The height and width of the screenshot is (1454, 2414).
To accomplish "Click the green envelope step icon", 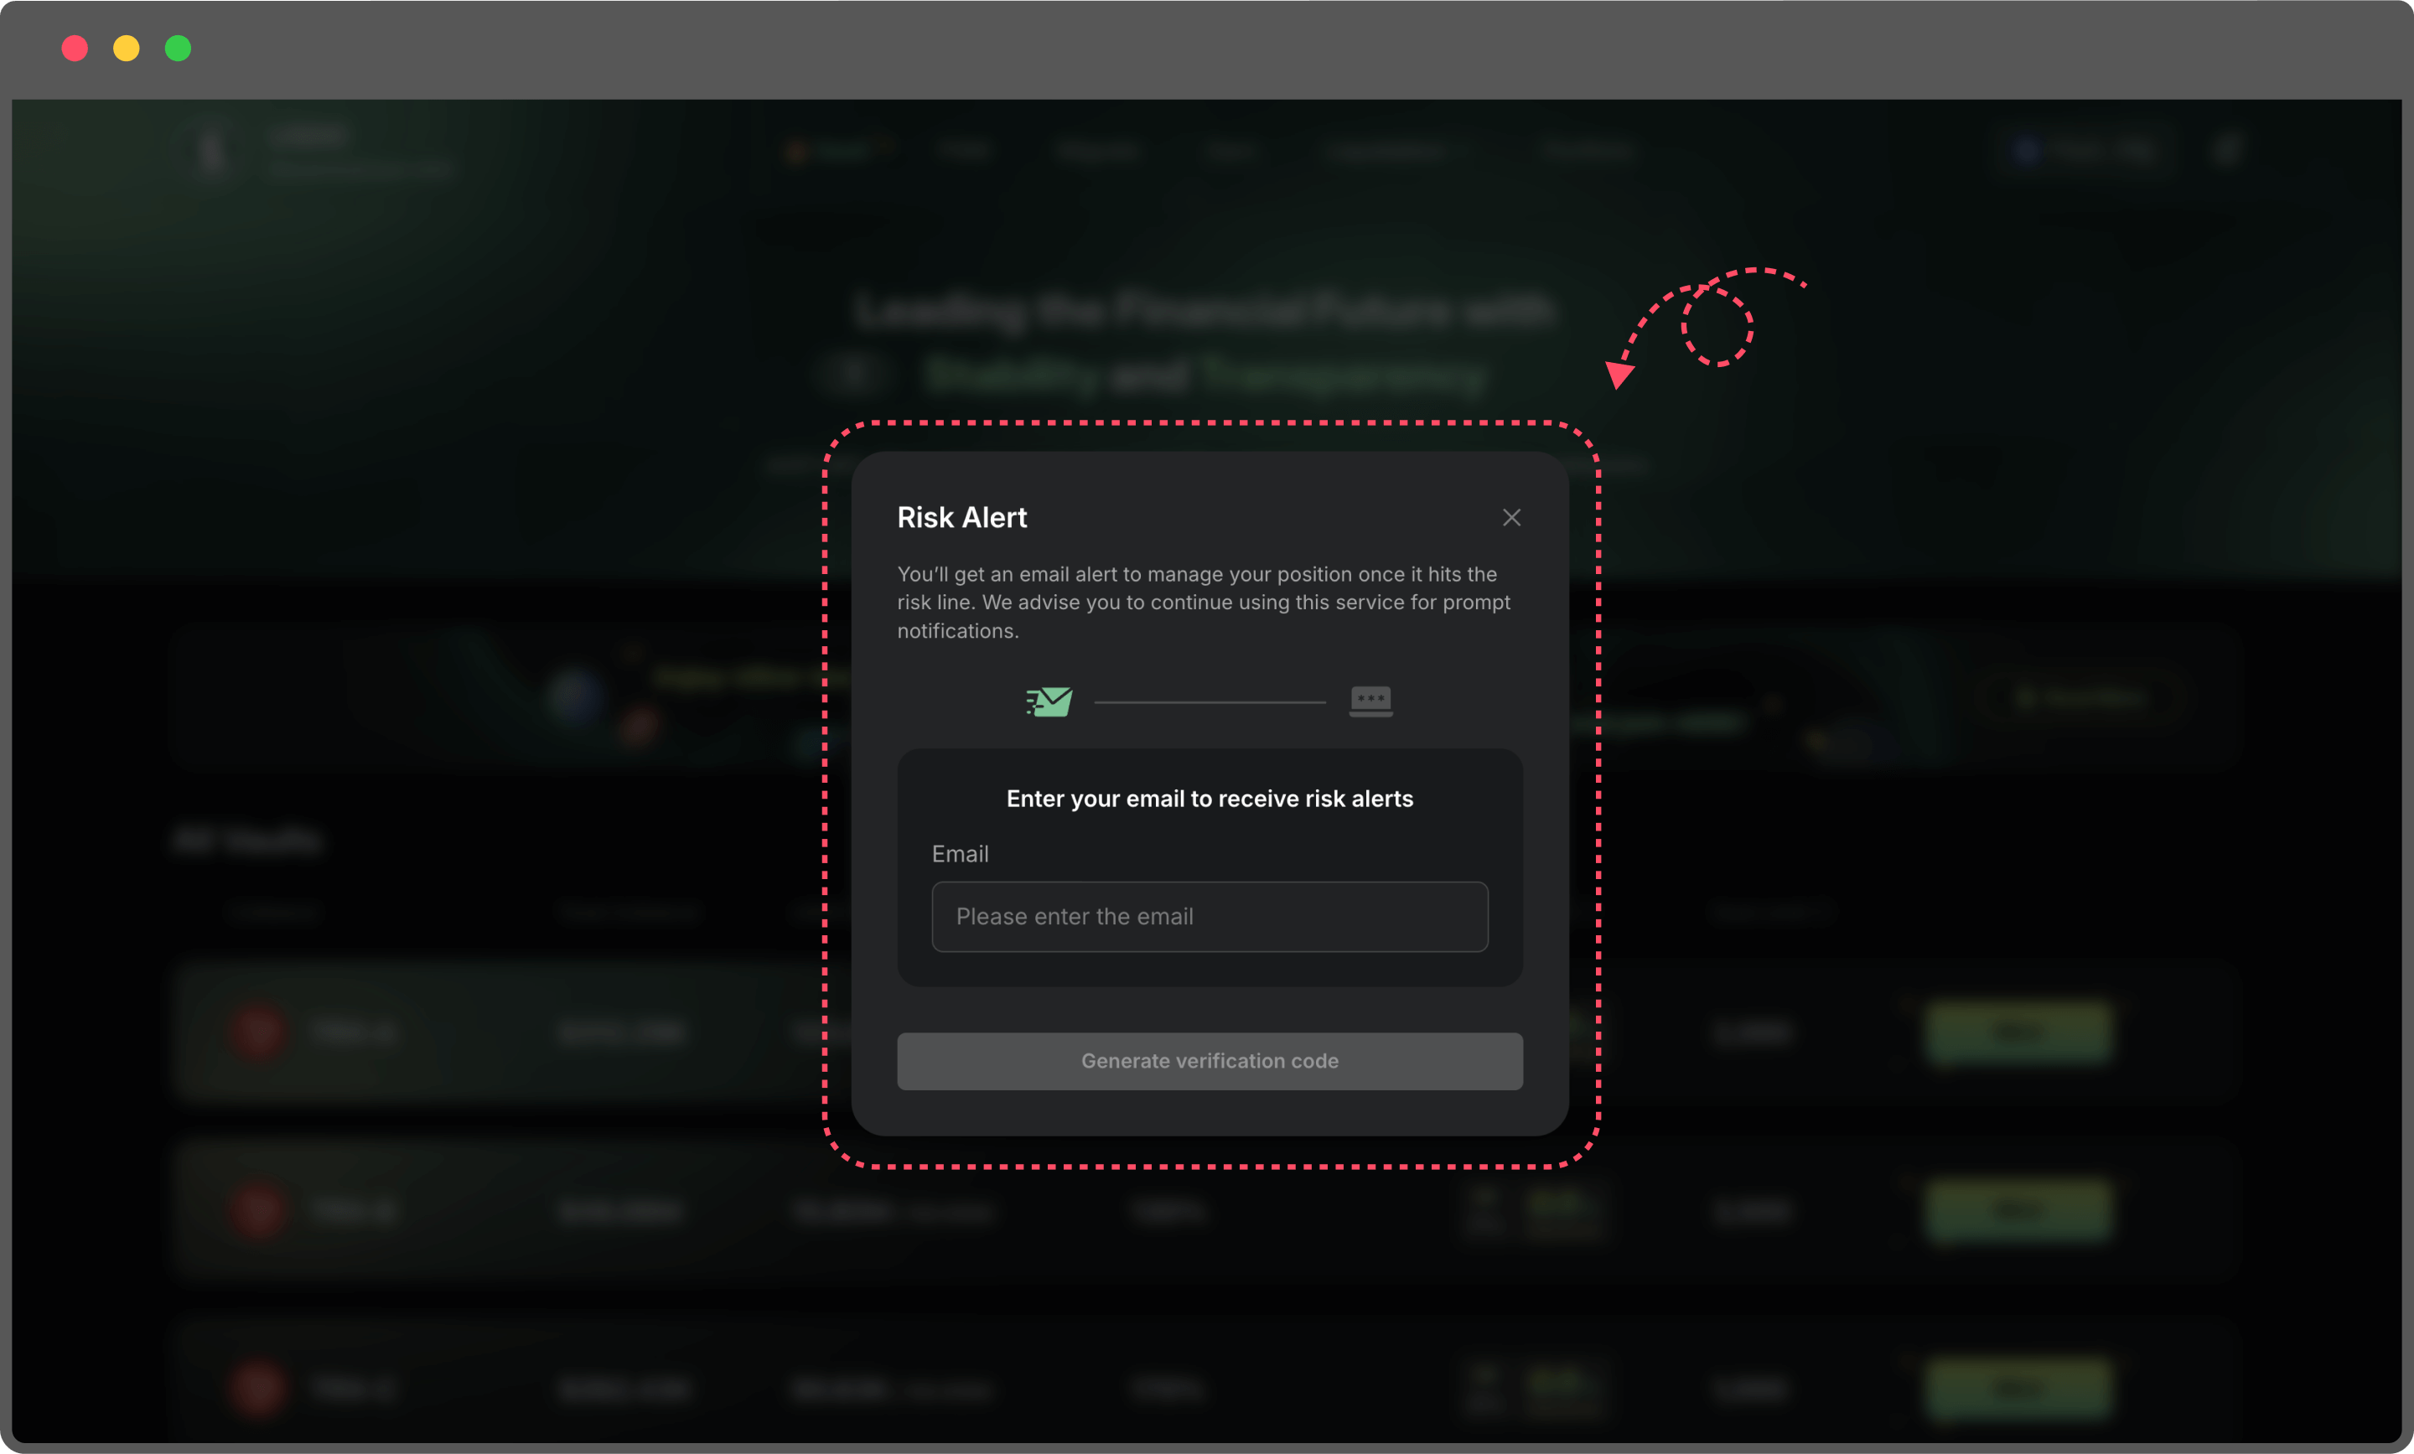I will tap(1049, 701).
